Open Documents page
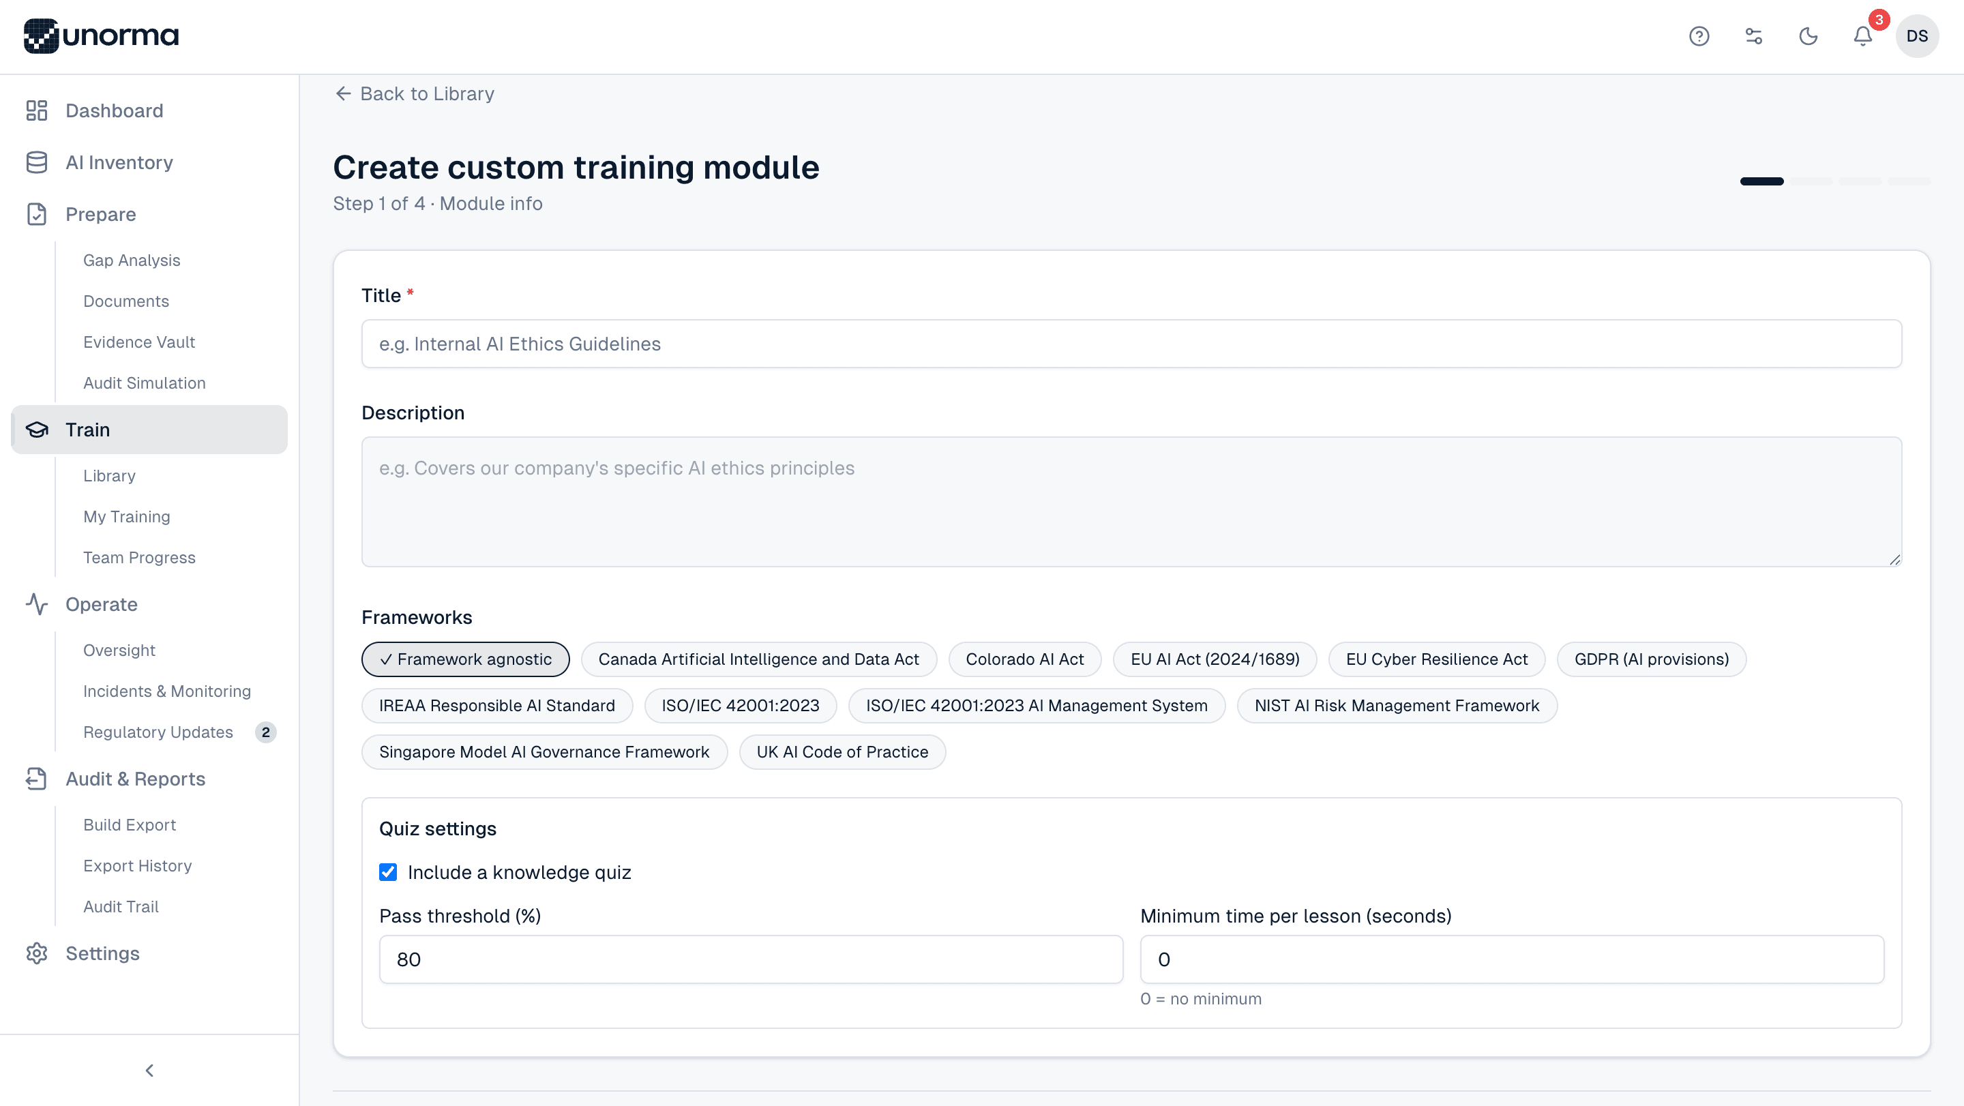The image size is (1964, 1106). [x=127, y=301]
